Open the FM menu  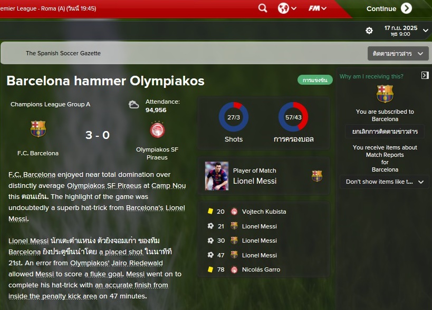pos(318,8)
